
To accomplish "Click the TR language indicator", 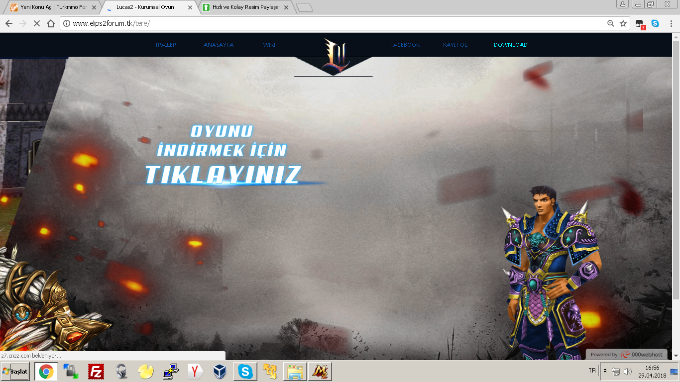I will click(592, 371).
